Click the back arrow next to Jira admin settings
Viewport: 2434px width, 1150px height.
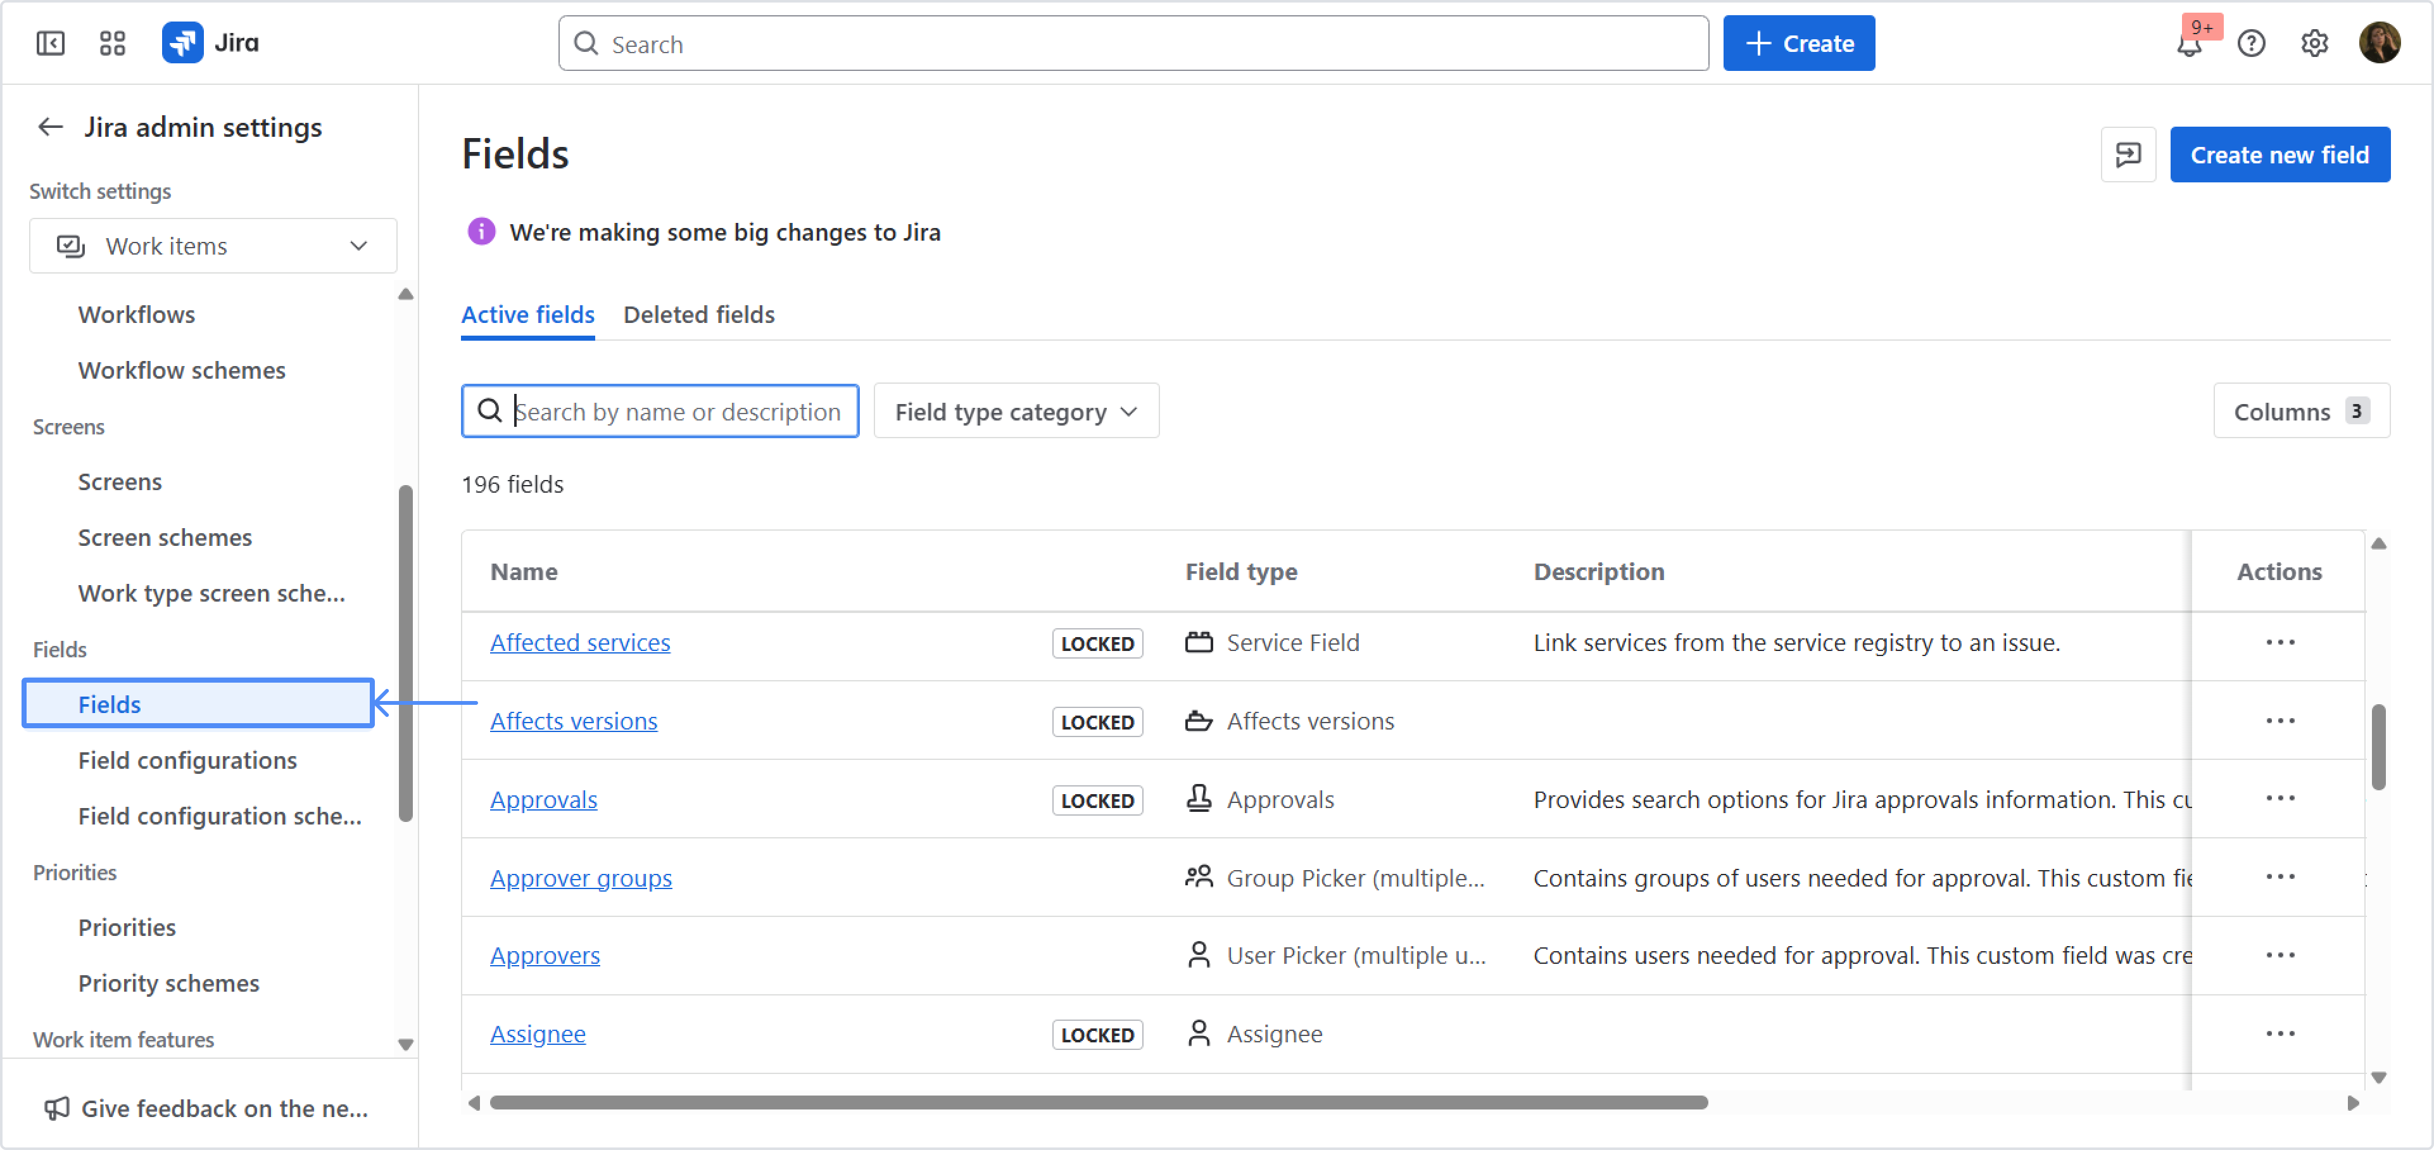[50, 127]
